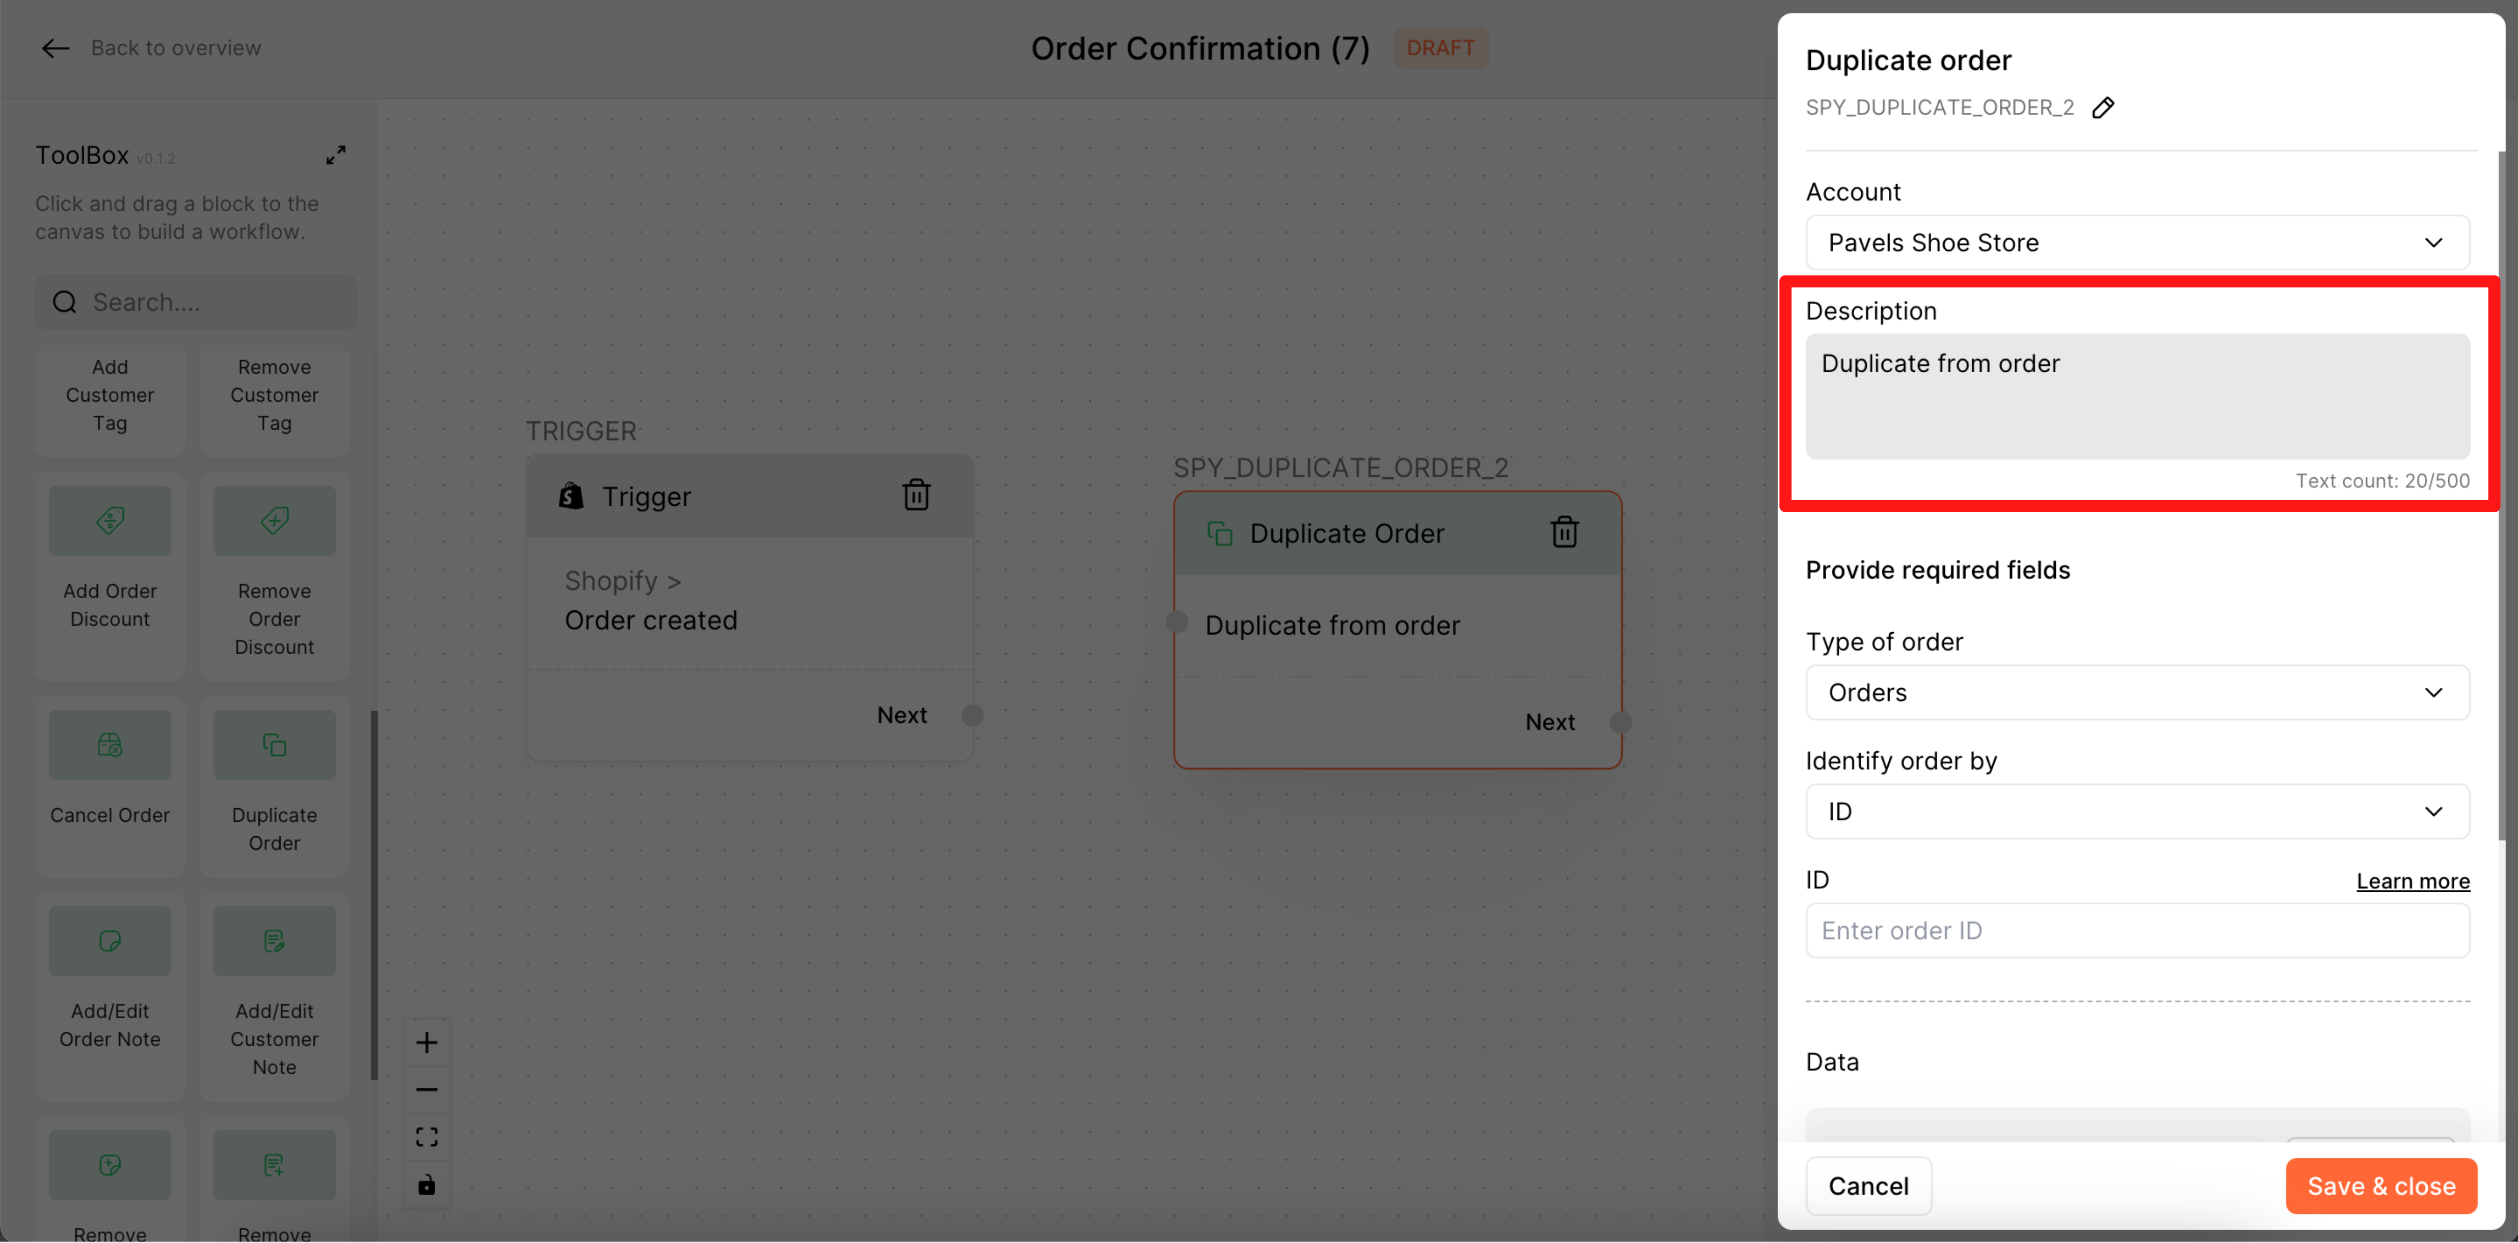This screenshot has width=2518, height=1243.
Task: Select the Add/Edit Customer Note block icon
Action: [275, 941]
